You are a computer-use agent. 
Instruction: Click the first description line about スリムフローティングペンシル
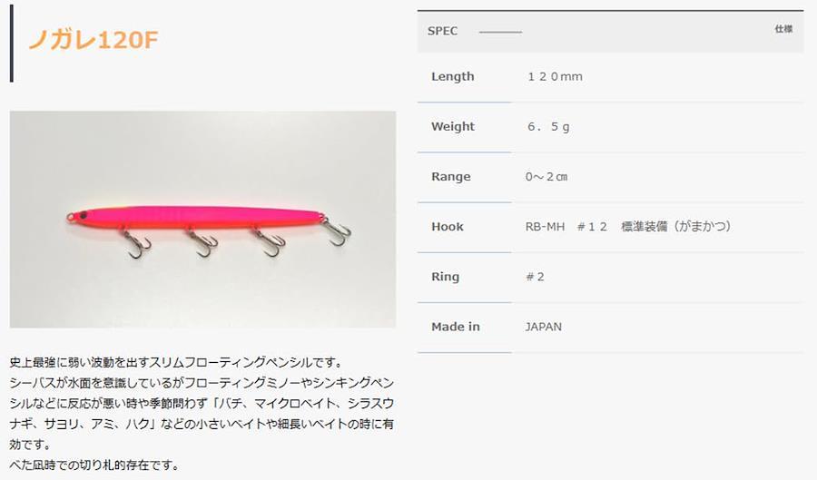tap(176, 362)
